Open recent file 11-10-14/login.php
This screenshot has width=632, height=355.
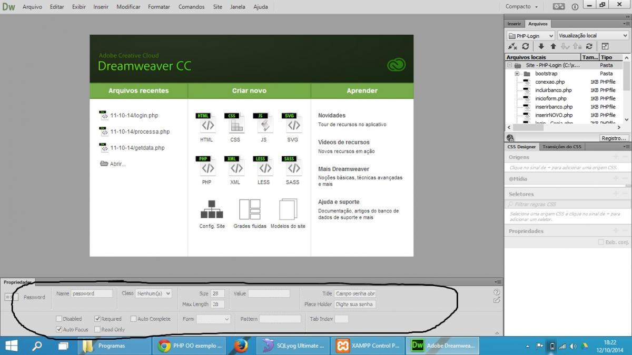(x=134, y=115)
